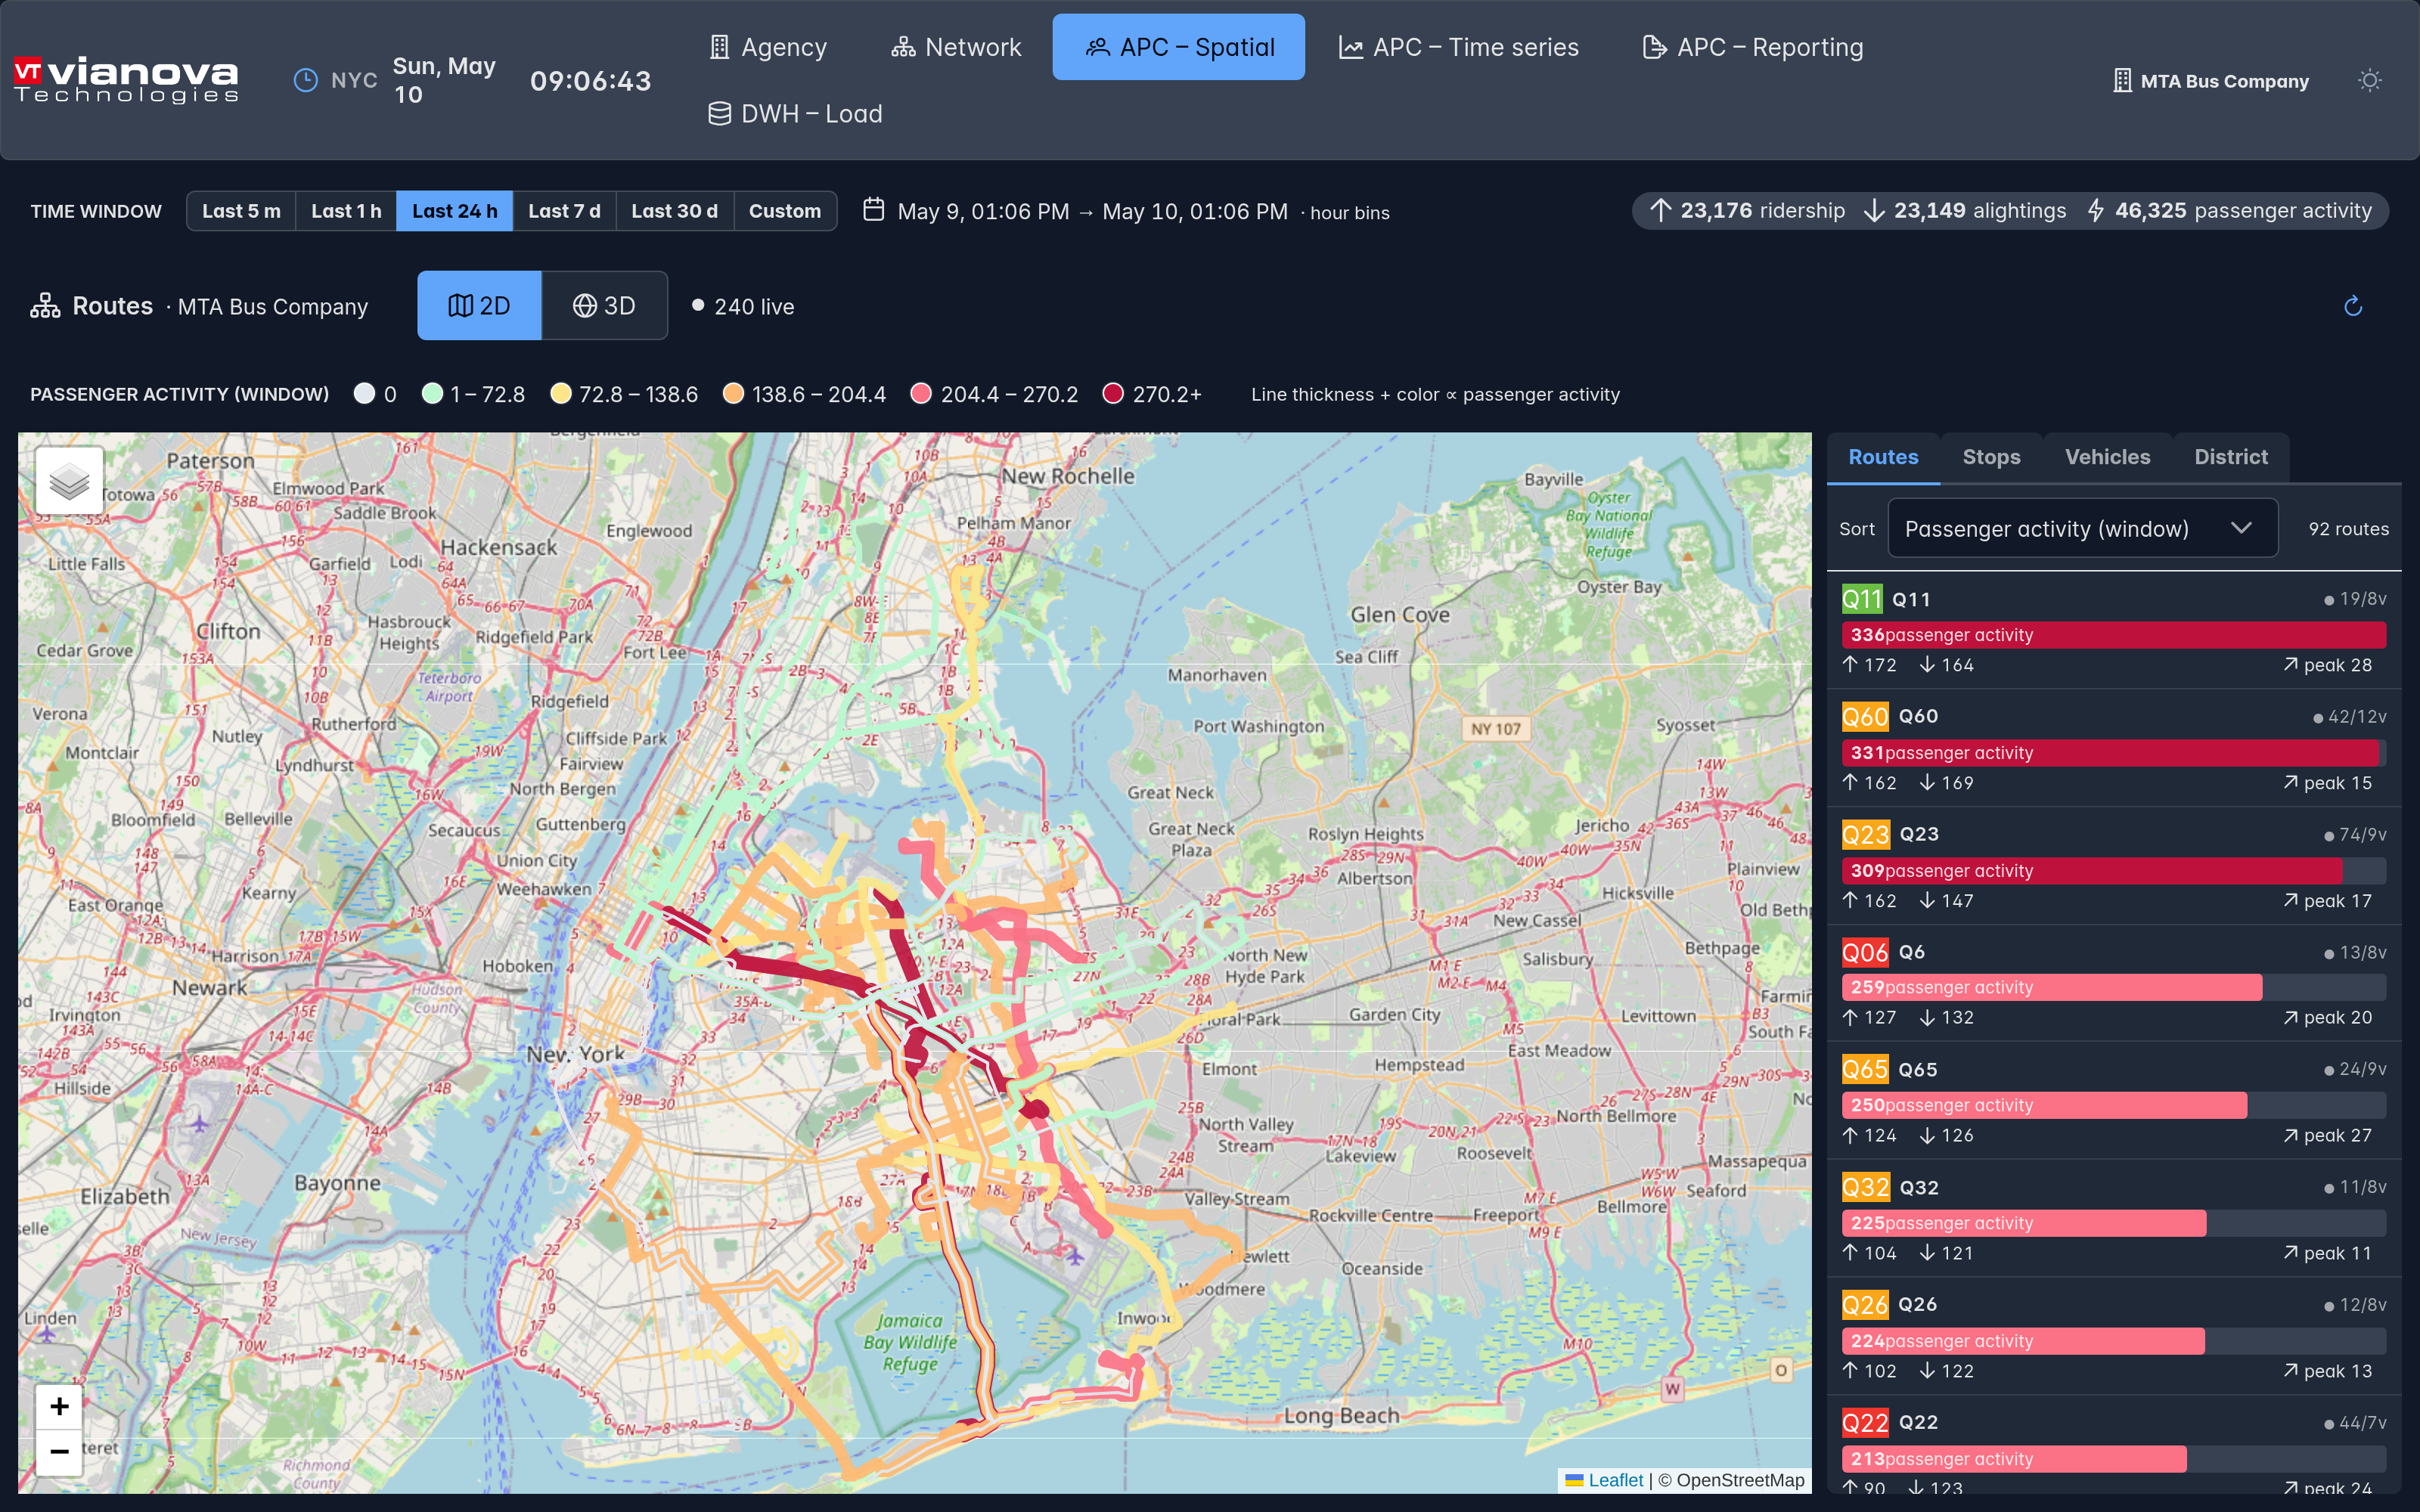Image resolution: width=2420 pixels, height=1512 pixels.
Task: Open the DWH – Load tab
Action: coord(795,114)
